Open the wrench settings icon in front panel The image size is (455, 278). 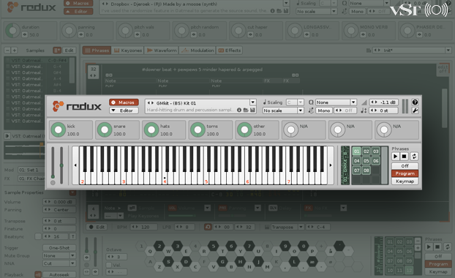(415, 110)
